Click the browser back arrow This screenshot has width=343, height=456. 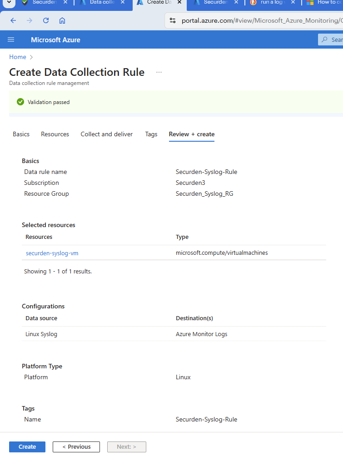13,20
